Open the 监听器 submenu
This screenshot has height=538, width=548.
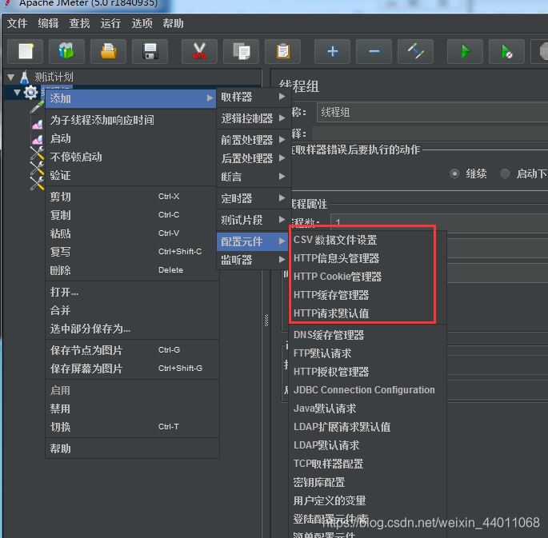click(253, 260)
